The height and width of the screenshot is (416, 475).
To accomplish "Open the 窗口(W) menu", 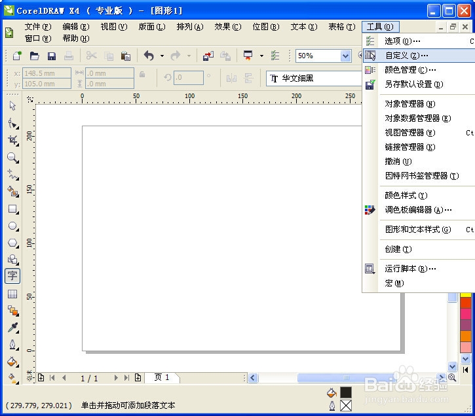I will [x=38, y=39].
